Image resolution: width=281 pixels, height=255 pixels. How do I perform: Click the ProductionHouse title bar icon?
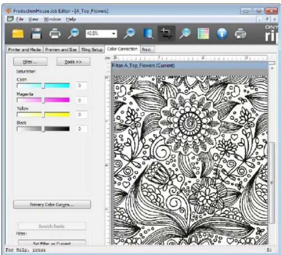pyautogui.click(x=8, y=11)
